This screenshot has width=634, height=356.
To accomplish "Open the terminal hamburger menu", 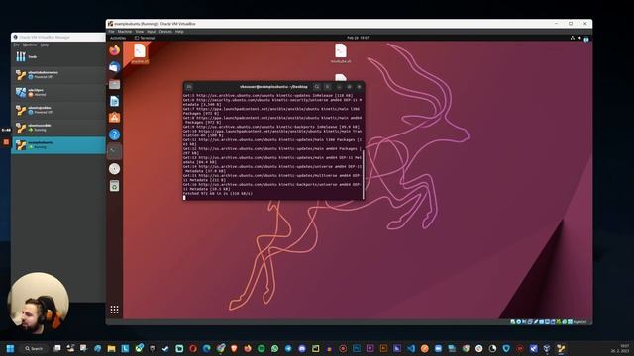I will pos(328,87).
